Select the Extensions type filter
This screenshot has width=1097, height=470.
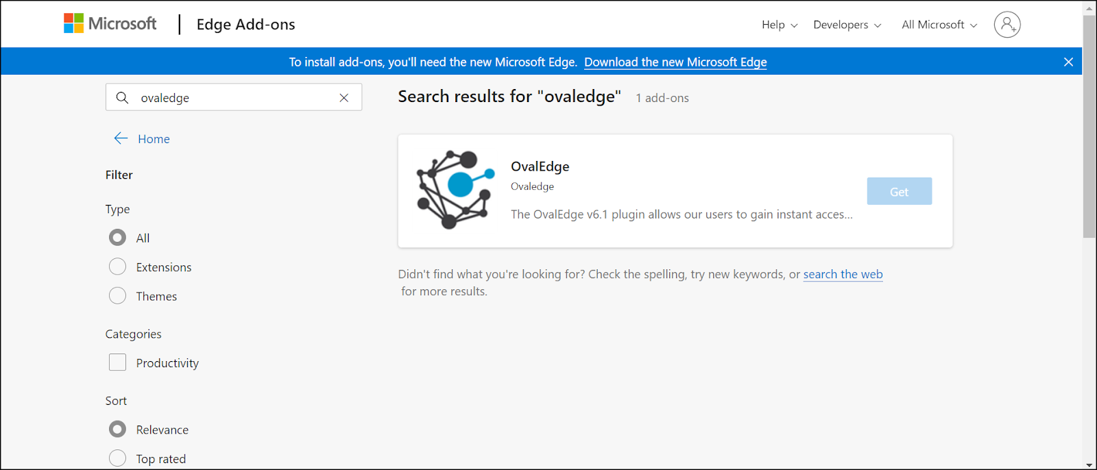pos(117,267)
